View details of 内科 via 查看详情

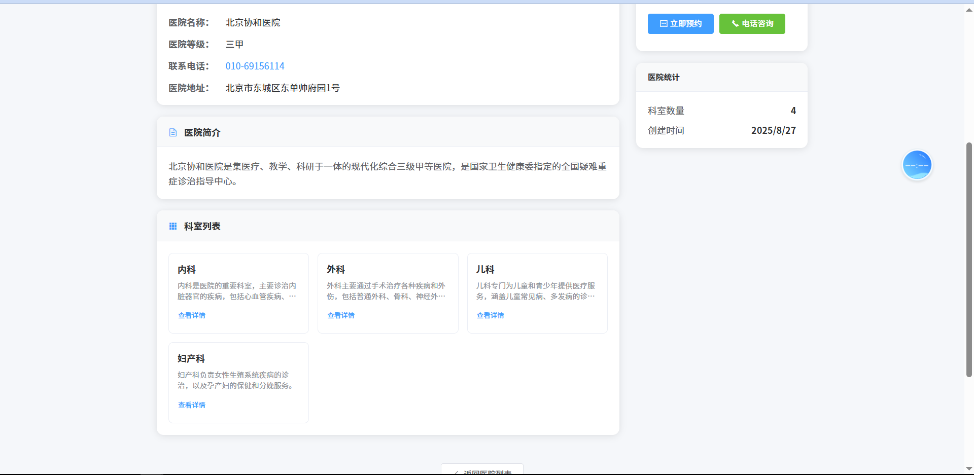192,315
